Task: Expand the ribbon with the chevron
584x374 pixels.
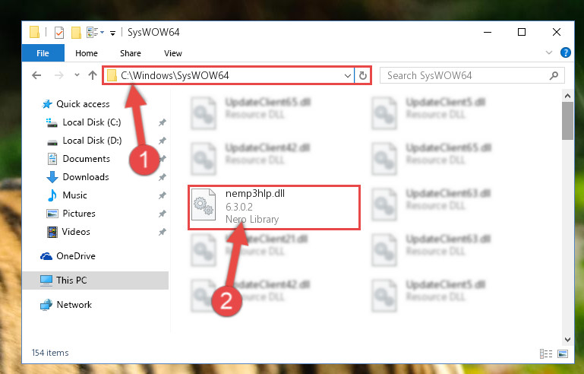Action: [x=548, y=52]
